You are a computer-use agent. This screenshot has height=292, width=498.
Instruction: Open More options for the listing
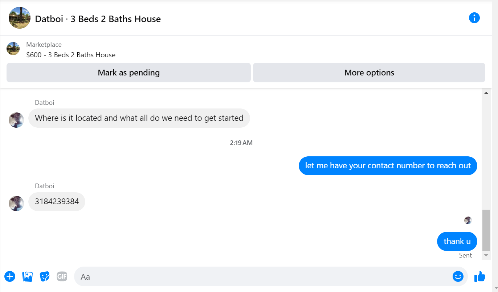[369, 73]
